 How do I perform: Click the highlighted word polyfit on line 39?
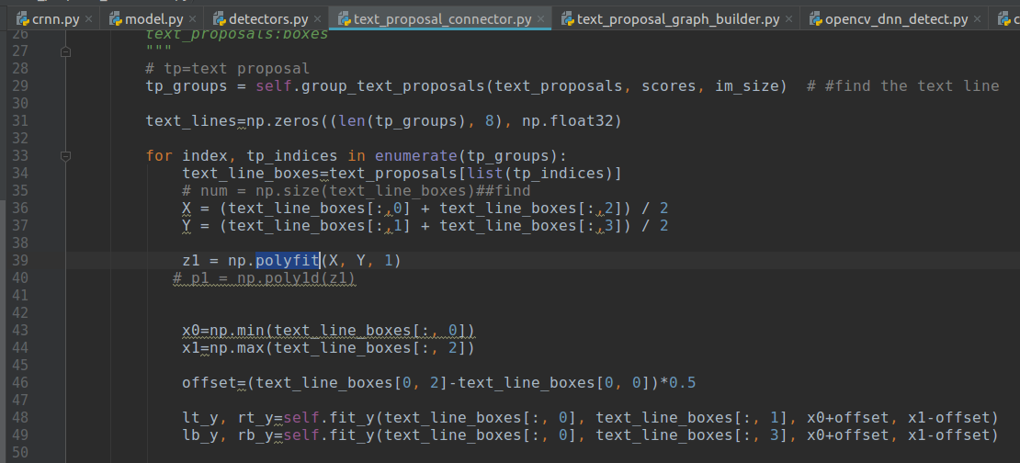coord(288,261)
